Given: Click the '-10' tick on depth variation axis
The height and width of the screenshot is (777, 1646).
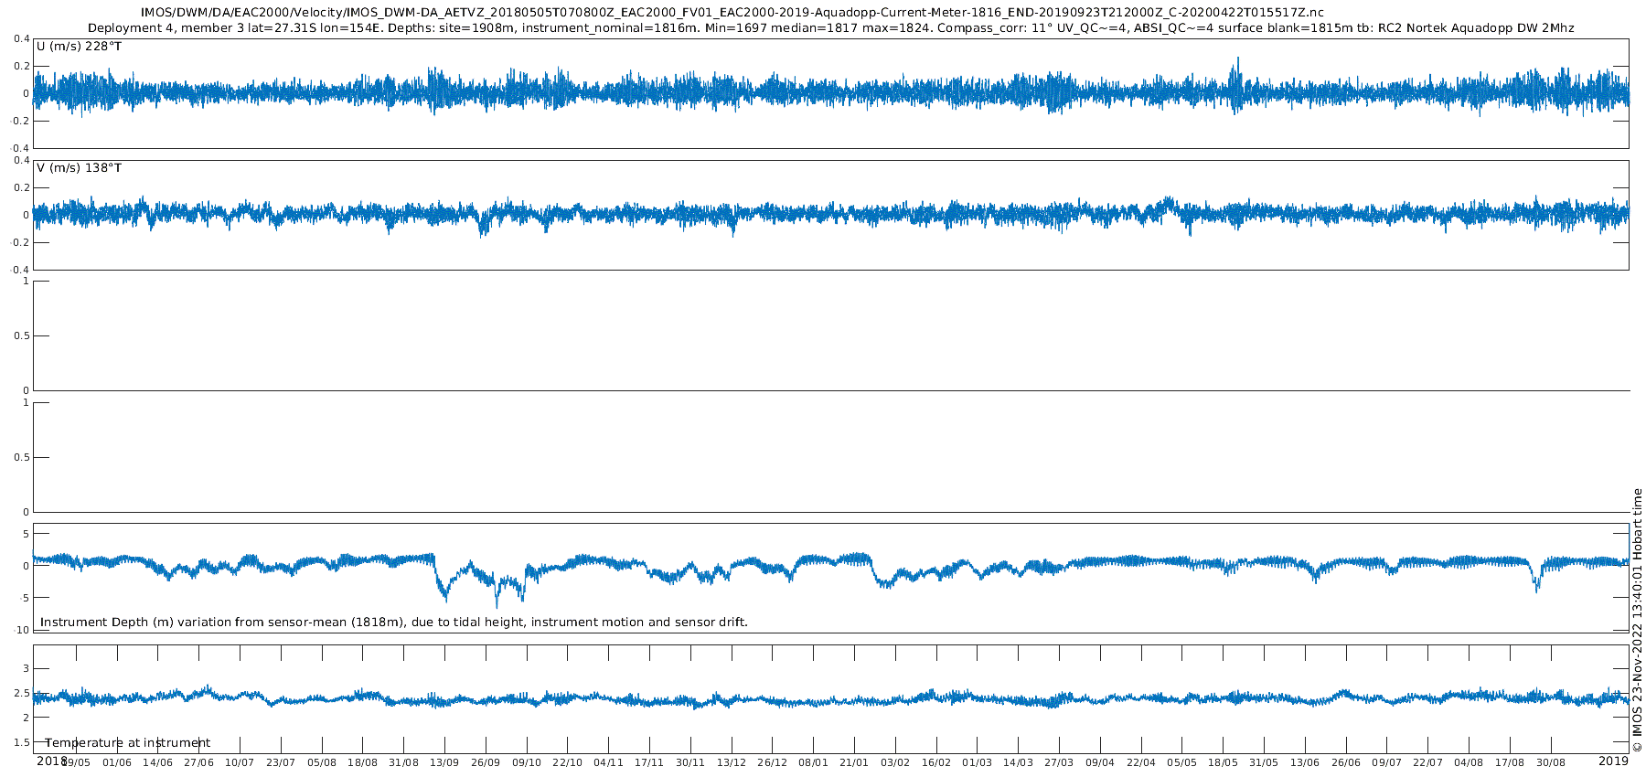Looking at the screenshot, I should point(21,631).
